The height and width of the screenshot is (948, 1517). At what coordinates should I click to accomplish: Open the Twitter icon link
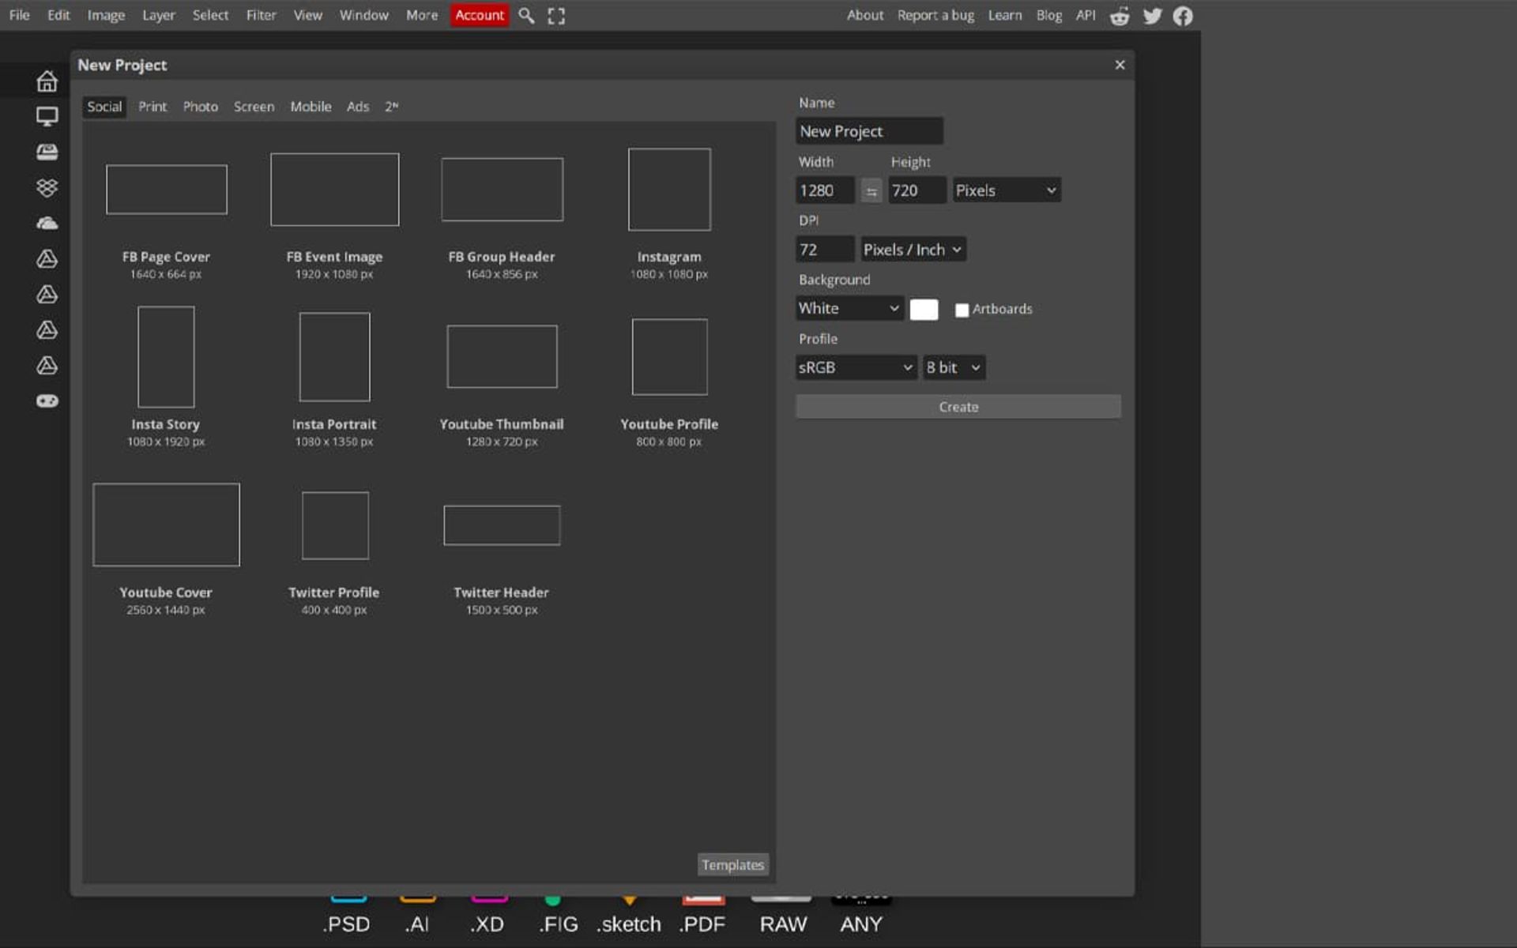[1152, 16]
